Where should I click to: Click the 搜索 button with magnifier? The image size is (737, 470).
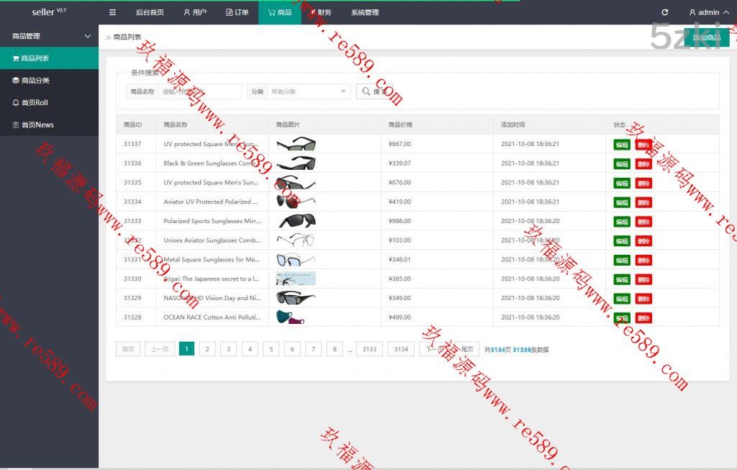tap(374, 91)
